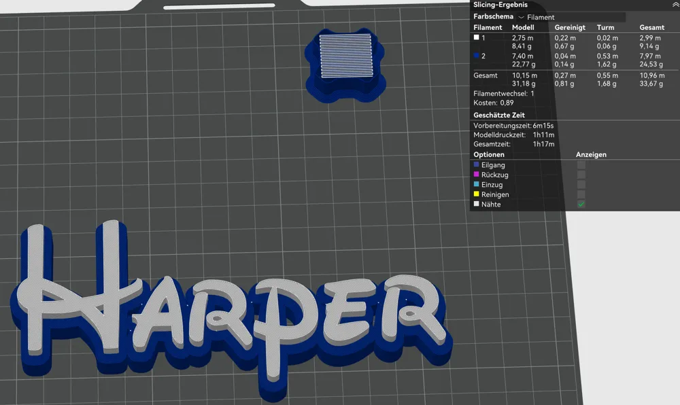The width and height of the screenshot is (680, 405).
Task: Click the Reinigen option label
Action: (495, 195)
